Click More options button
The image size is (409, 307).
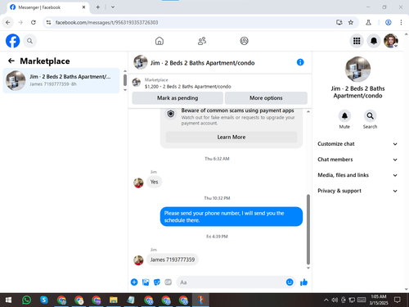[266, 98]
